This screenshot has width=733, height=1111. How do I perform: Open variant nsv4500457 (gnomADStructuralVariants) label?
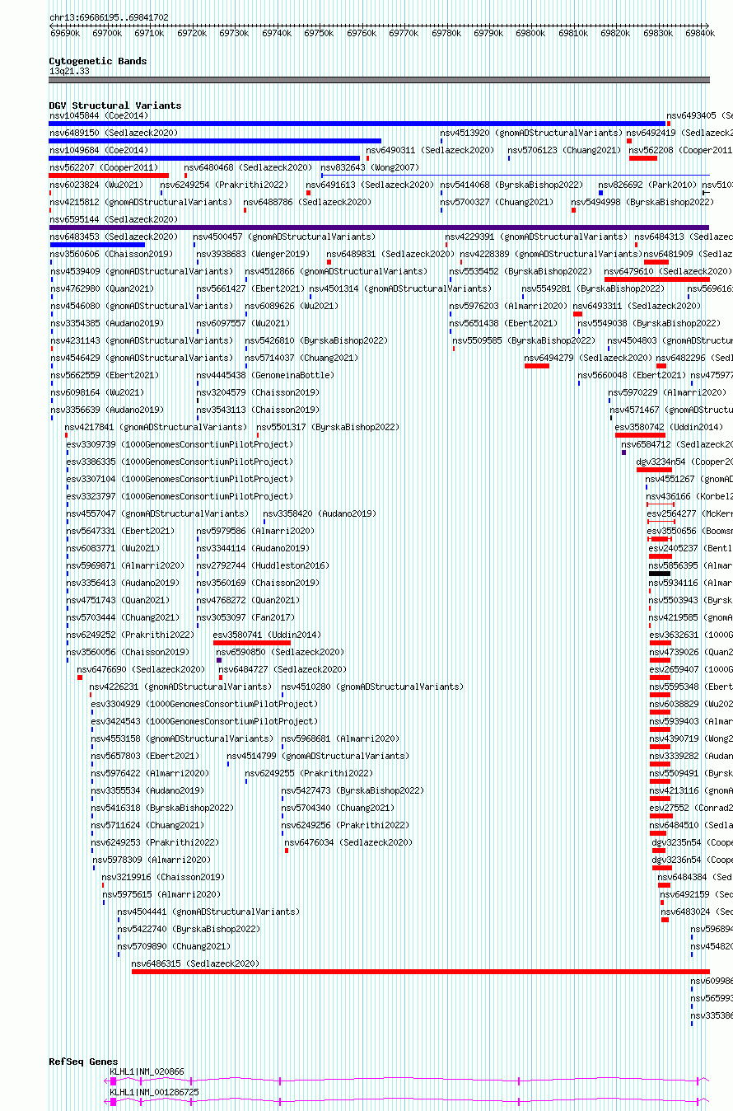tap(284, 237)
